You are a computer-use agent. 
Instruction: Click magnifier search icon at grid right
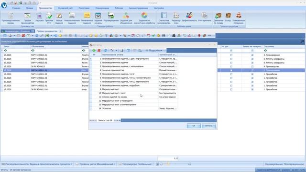(x=302, y=42)
